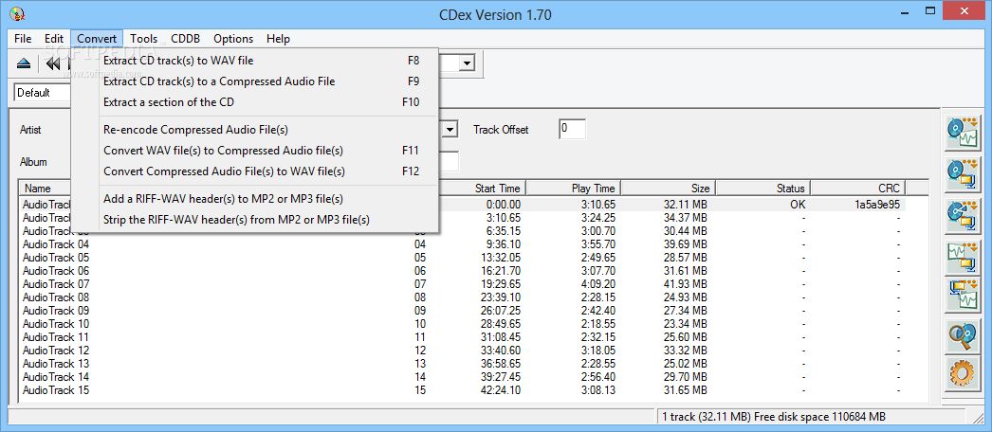Viewport: 992px width, 432px height.
Task: Click the 32.11 MB size cell
Action: click(684, 204)
